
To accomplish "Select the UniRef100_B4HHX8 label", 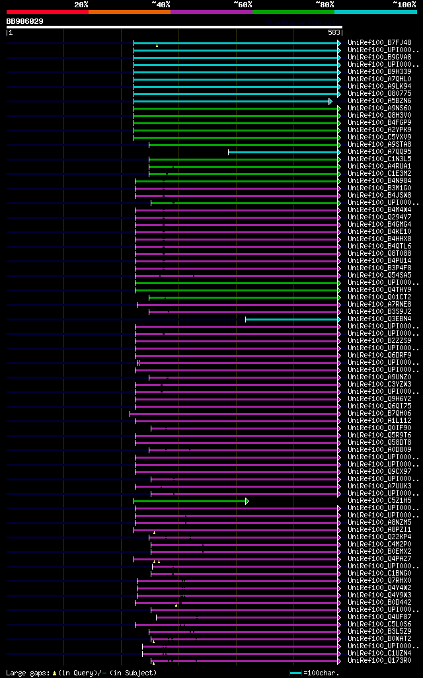I will point(380,239).
